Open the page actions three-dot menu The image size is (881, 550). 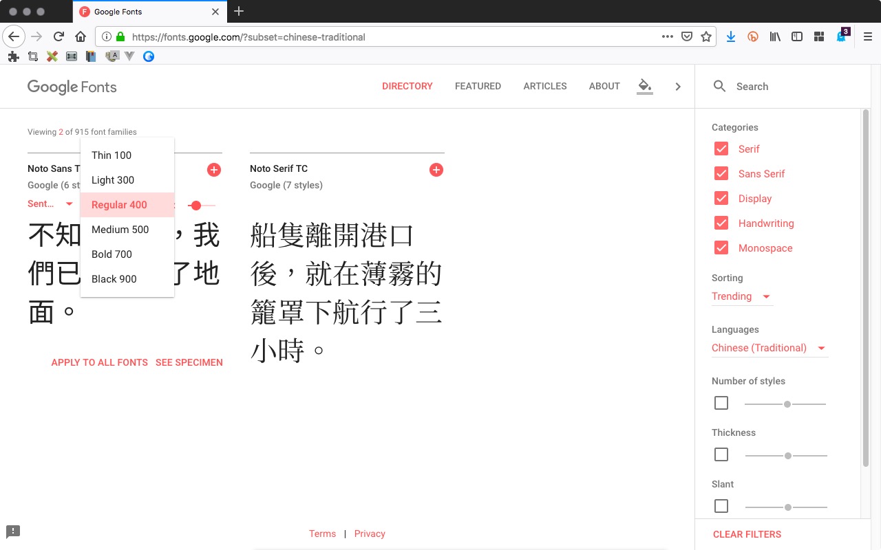click(x=667, y=37)
